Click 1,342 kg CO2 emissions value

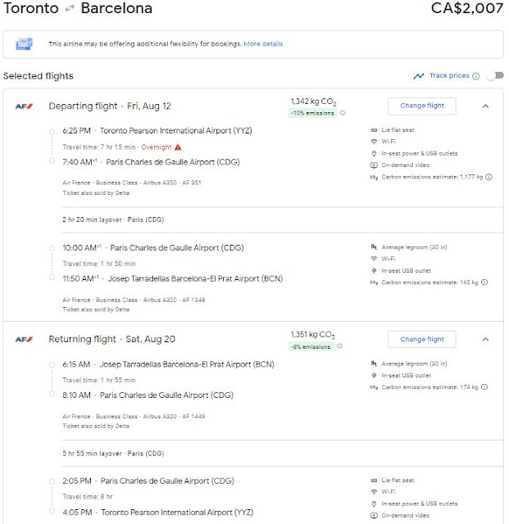pyautogui.click(x=313, y=102)
